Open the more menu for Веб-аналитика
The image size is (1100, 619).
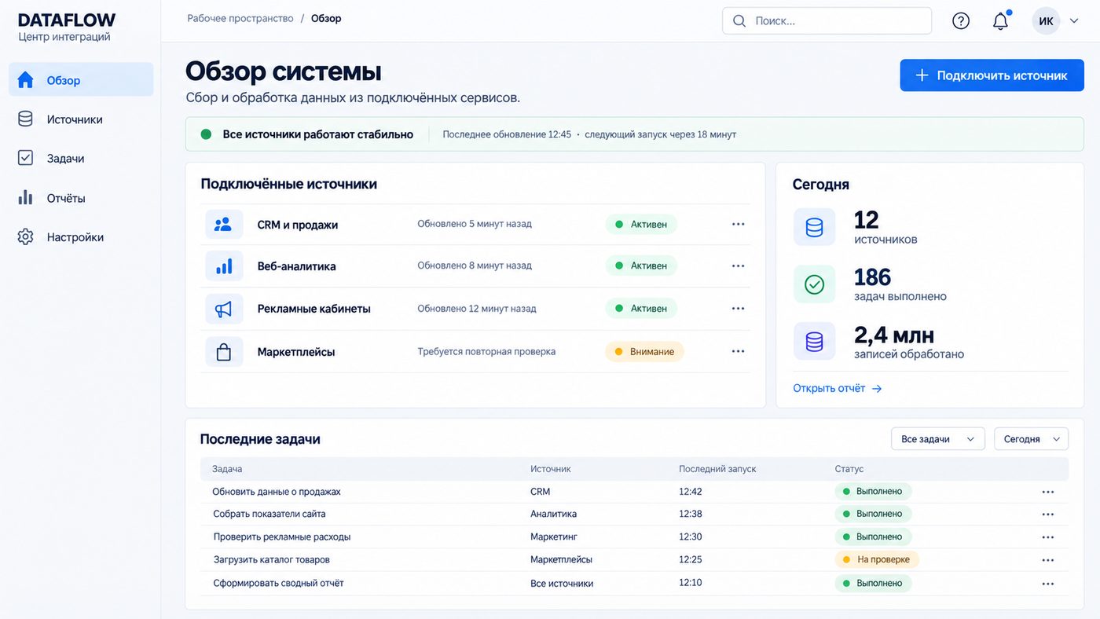click(738, 266)
